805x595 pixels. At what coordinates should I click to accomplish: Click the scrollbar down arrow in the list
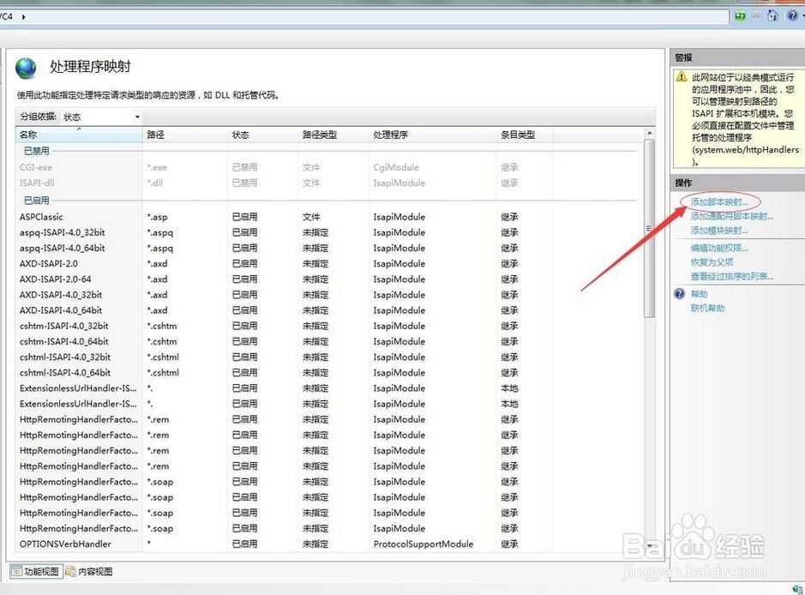coord(650,546)
